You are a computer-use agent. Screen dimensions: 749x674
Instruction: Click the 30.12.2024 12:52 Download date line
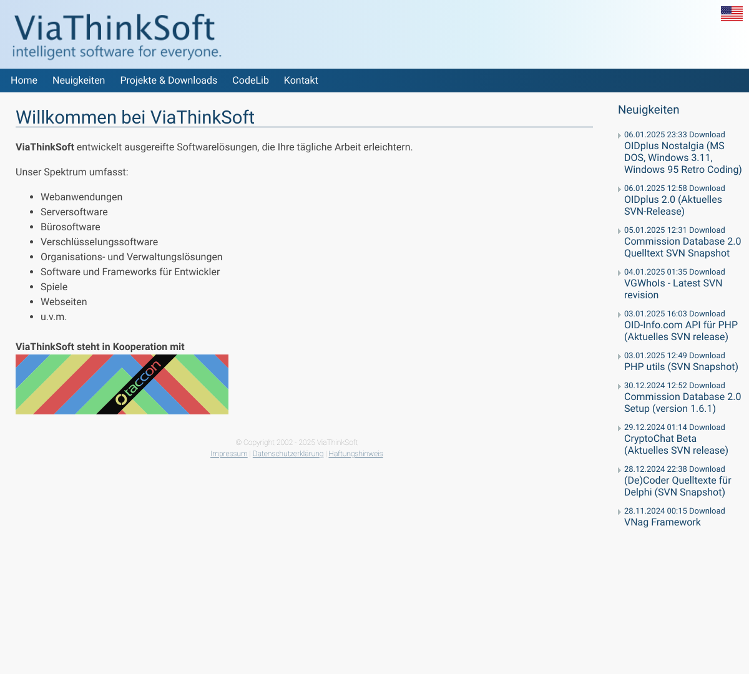(675, 386)
